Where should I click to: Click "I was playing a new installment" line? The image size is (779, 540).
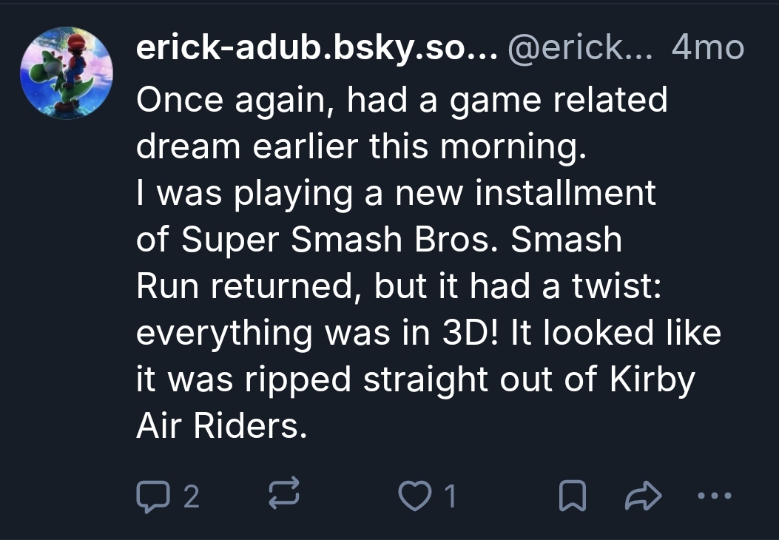pos(396,194)
